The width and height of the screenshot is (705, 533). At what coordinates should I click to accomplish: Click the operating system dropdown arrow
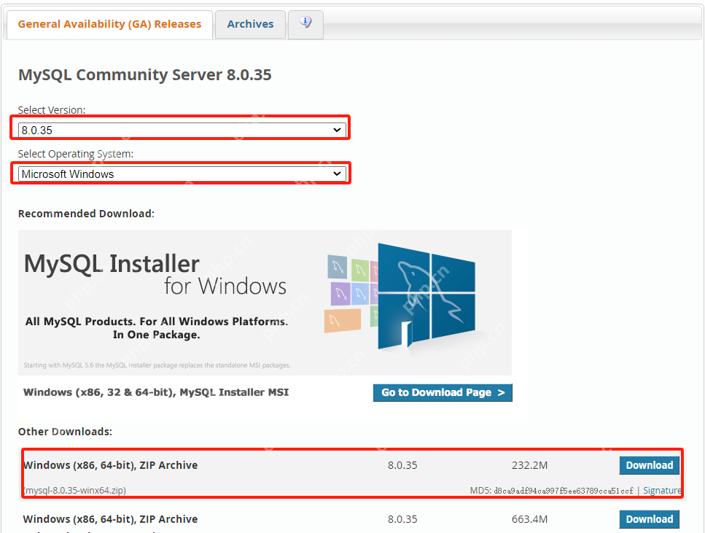(338, 174)
